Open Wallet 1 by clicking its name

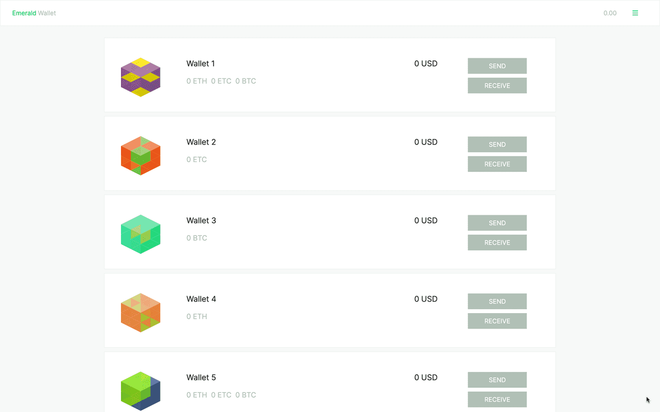coord(200,63)
